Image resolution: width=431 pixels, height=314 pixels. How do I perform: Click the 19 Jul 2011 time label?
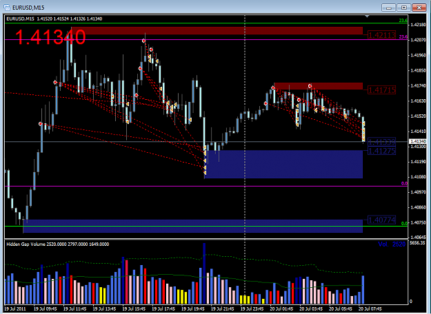click(15, 308)
